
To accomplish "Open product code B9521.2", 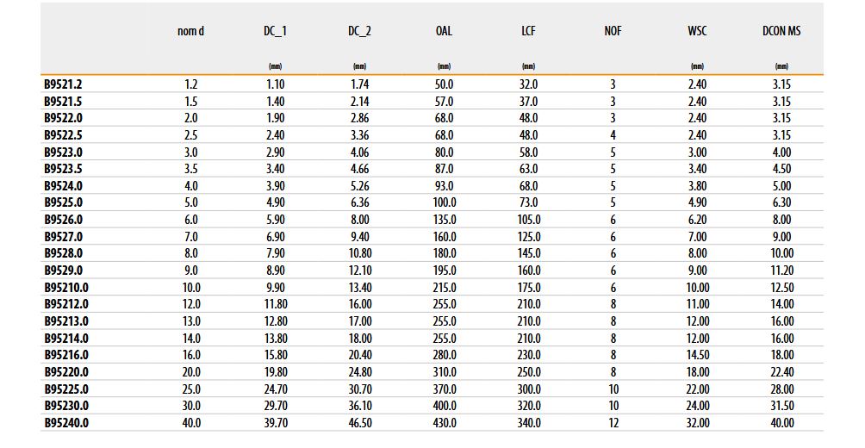I will coord(63,84).
